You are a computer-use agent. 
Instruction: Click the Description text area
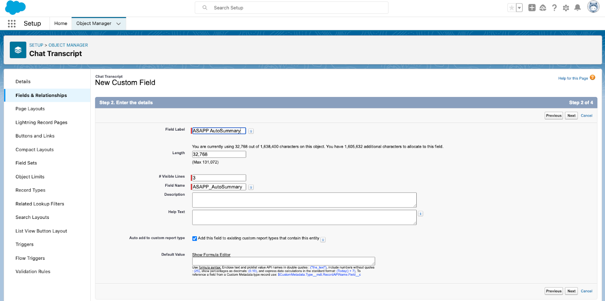pyautogui.click(x=304, y=200)
